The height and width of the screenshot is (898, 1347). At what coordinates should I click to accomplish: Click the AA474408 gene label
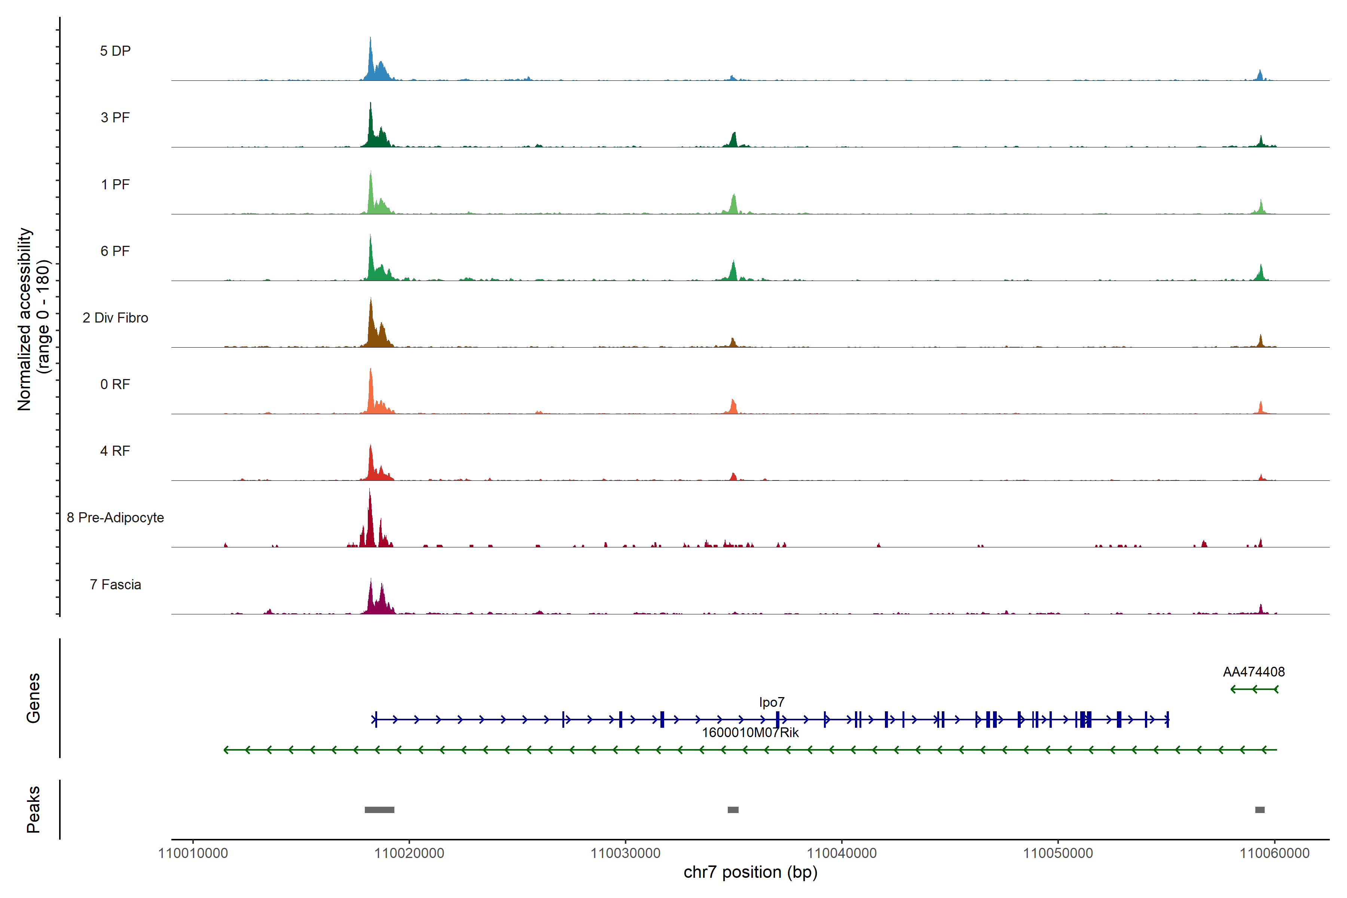[x=1254, y=672]
